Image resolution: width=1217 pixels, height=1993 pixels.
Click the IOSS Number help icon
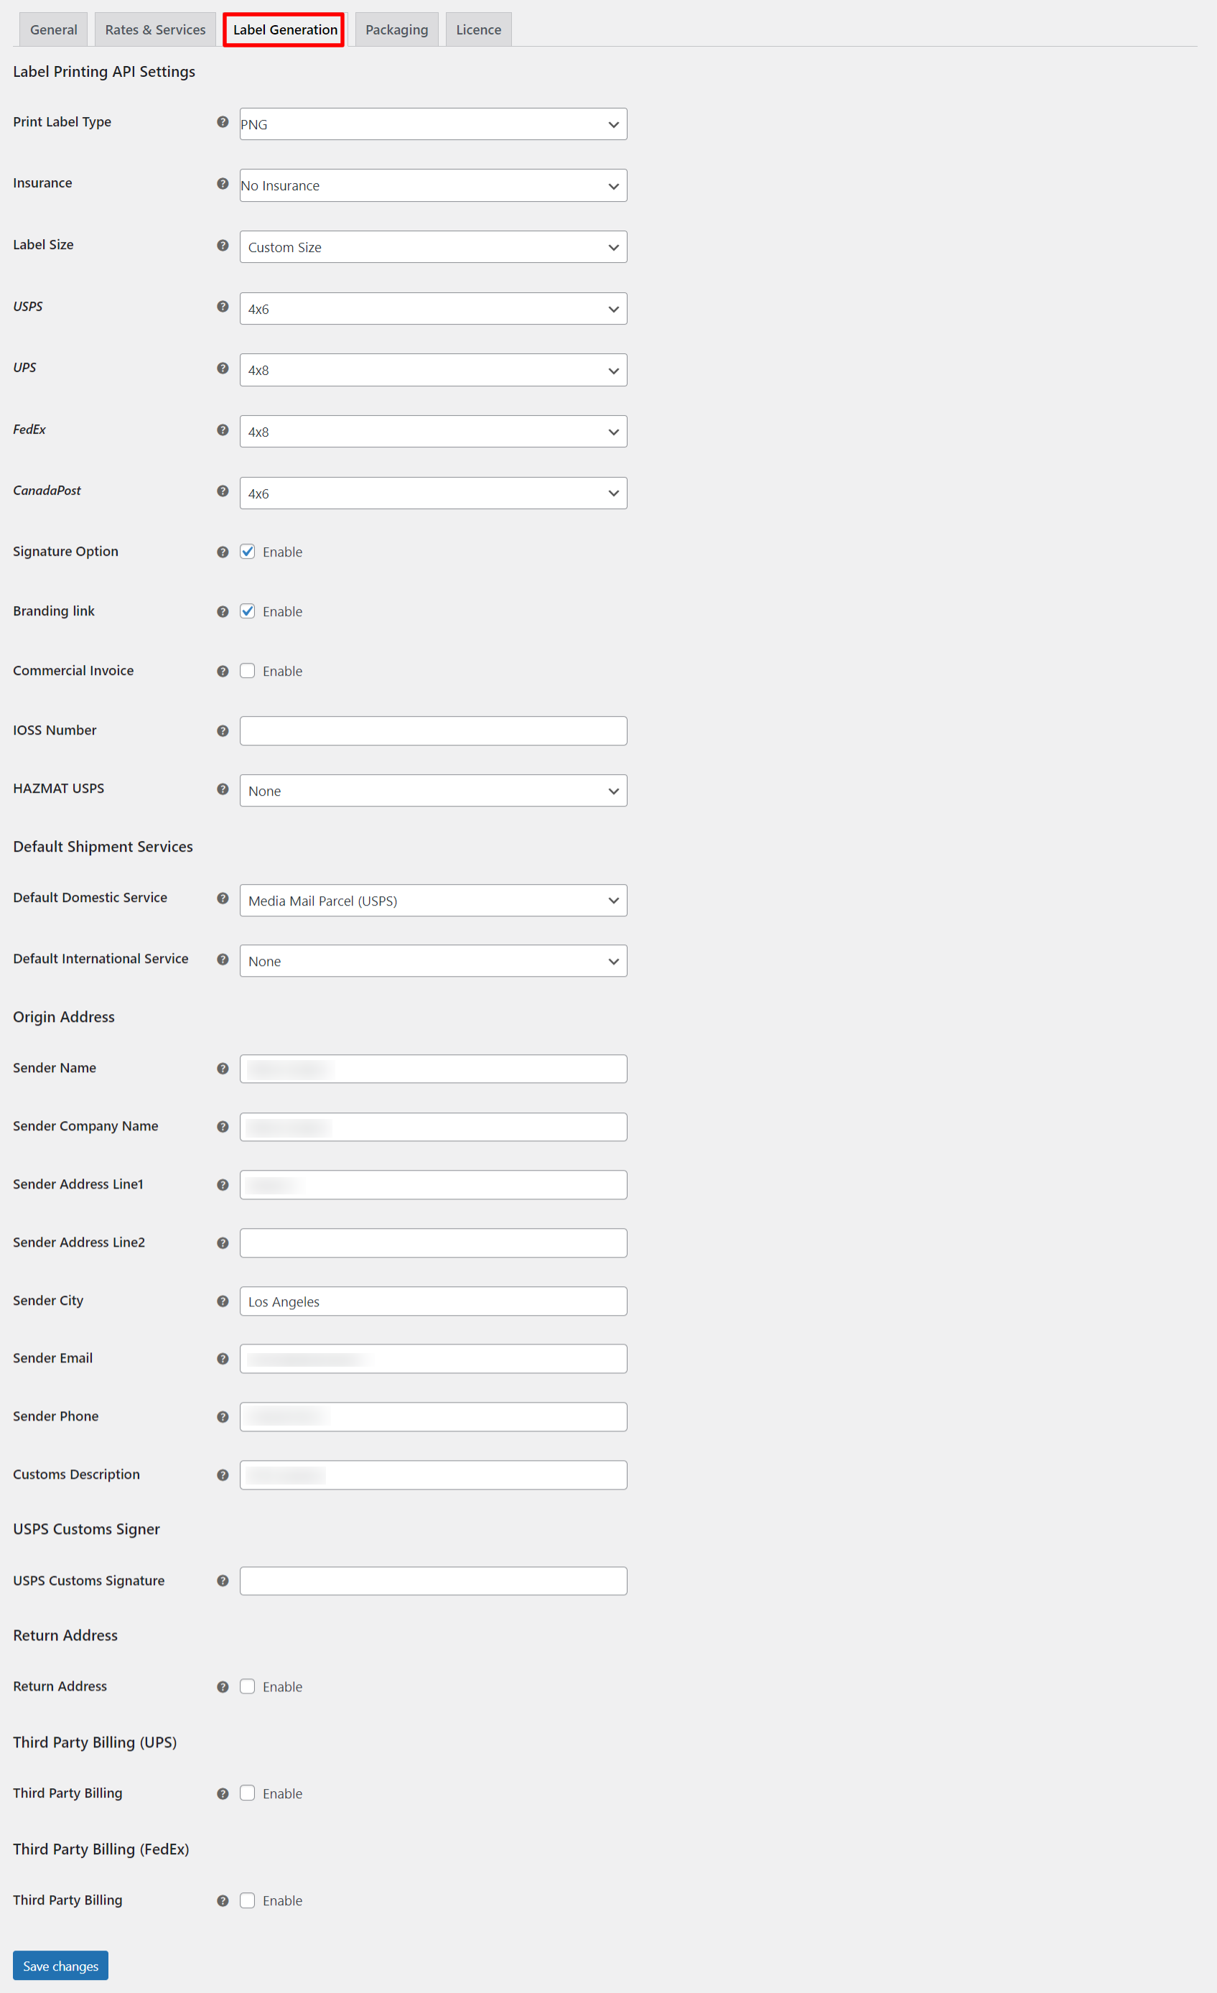pyautogui.click(x=223, y=730)
